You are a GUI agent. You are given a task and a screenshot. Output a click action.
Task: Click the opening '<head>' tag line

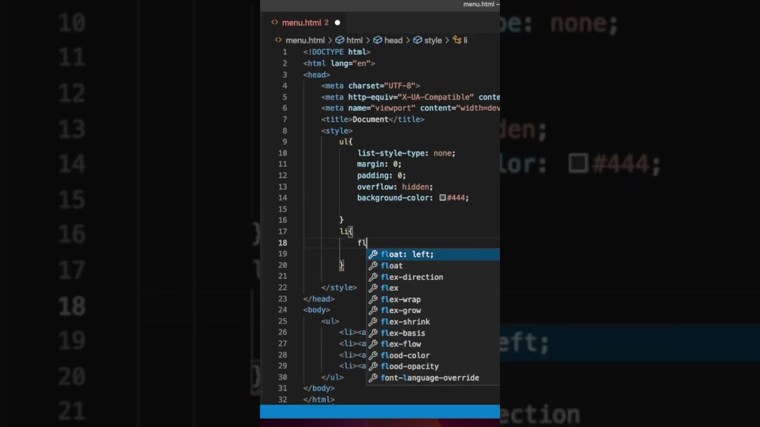316,75
